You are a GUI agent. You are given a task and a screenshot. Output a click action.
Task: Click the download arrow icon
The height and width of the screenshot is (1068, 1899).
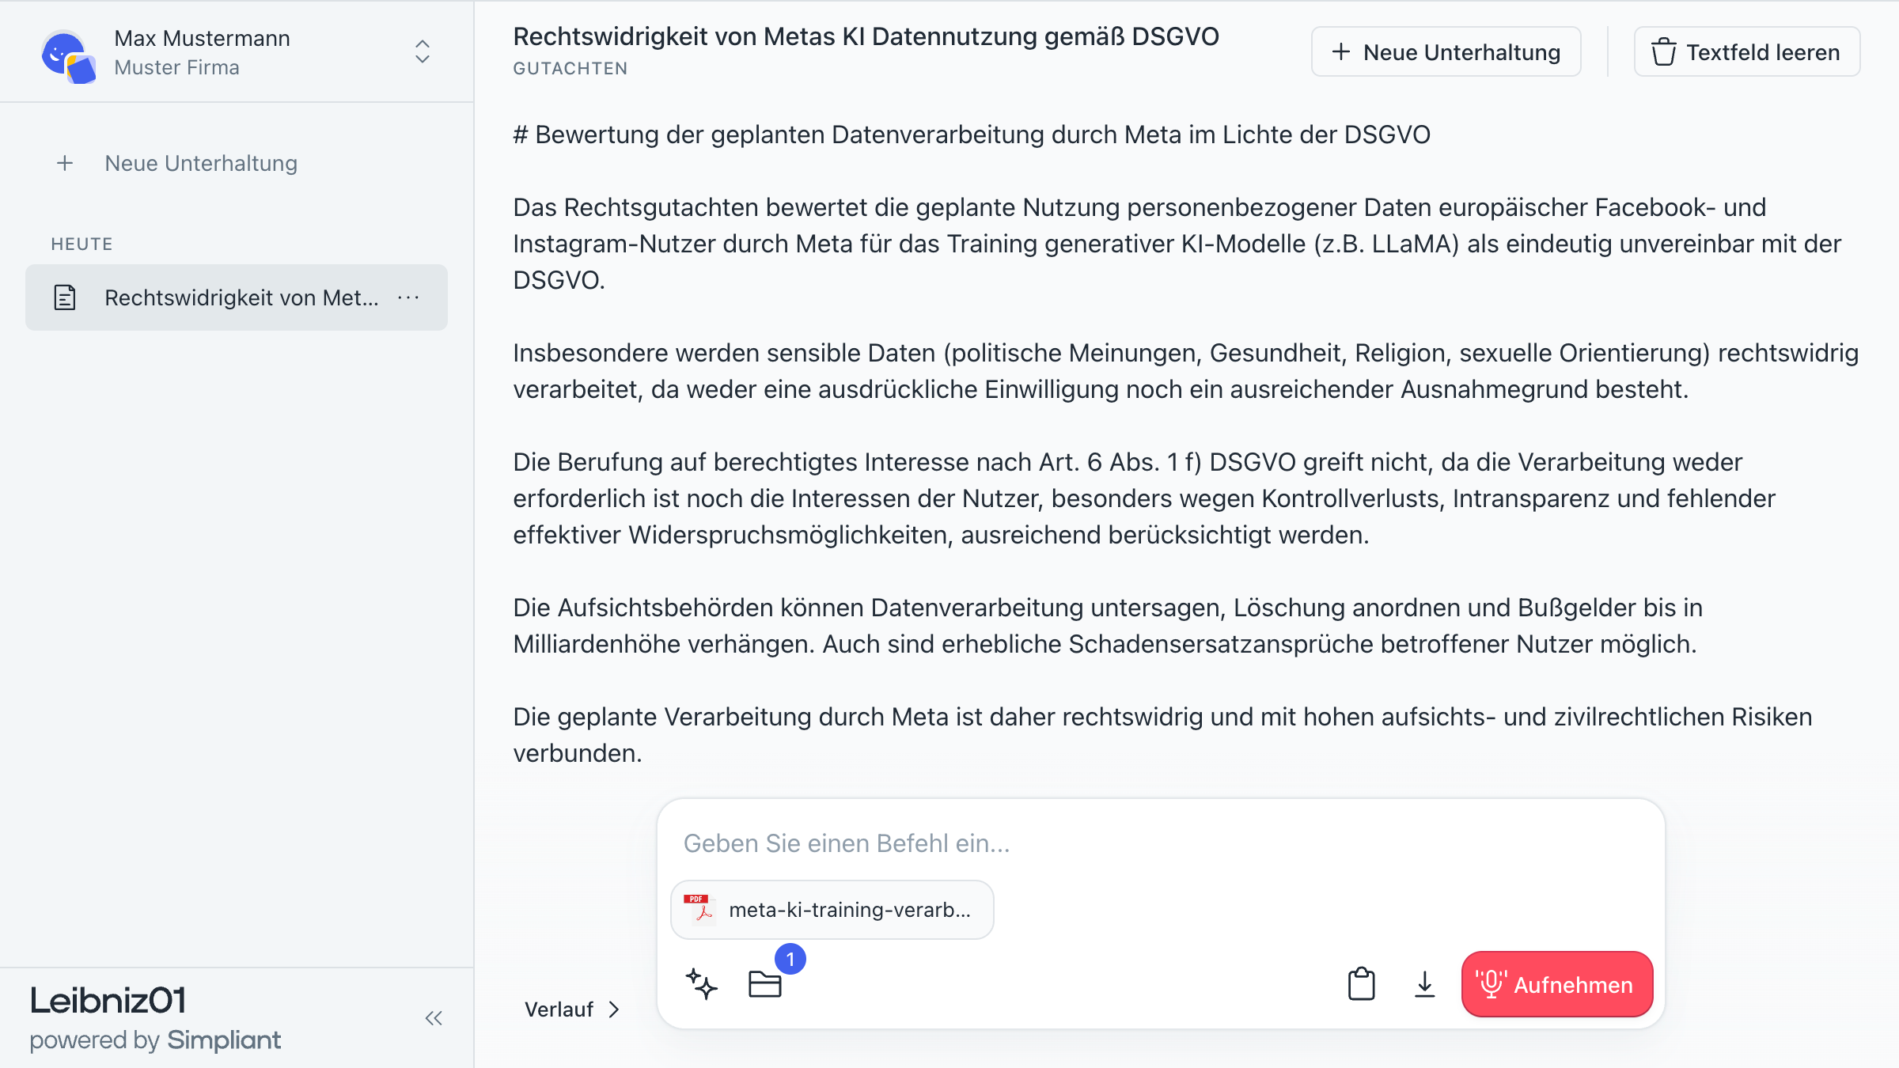point(1424,984)
